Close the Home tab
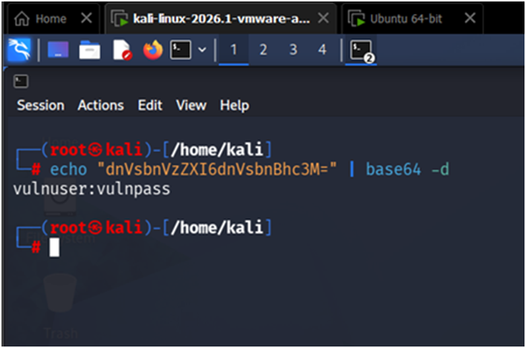Viewport: 526px width, 348px height. point(86,18)
